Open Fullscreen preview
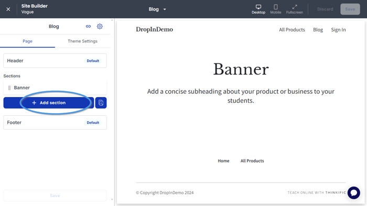The height and width of the screenshot is (206, 367). pyautogui.click(x=295, y=9)
